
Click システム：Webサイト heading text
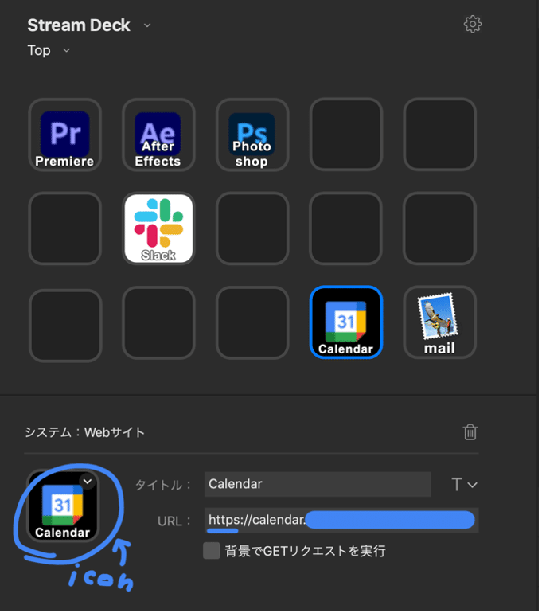pyautogui.click(x=85, y=434)
